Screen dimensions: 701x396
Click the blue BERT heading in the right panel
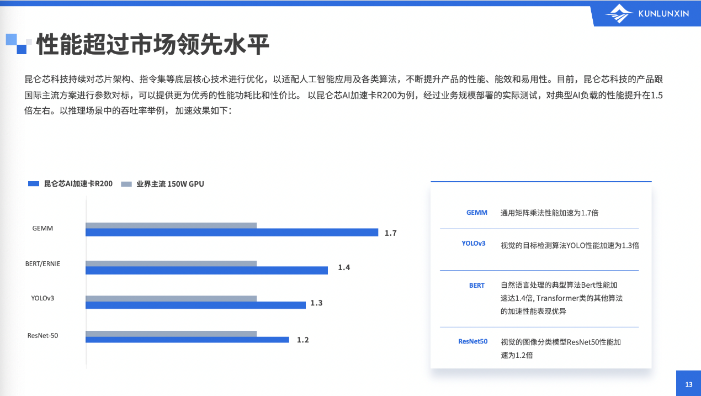coord(477,286)
